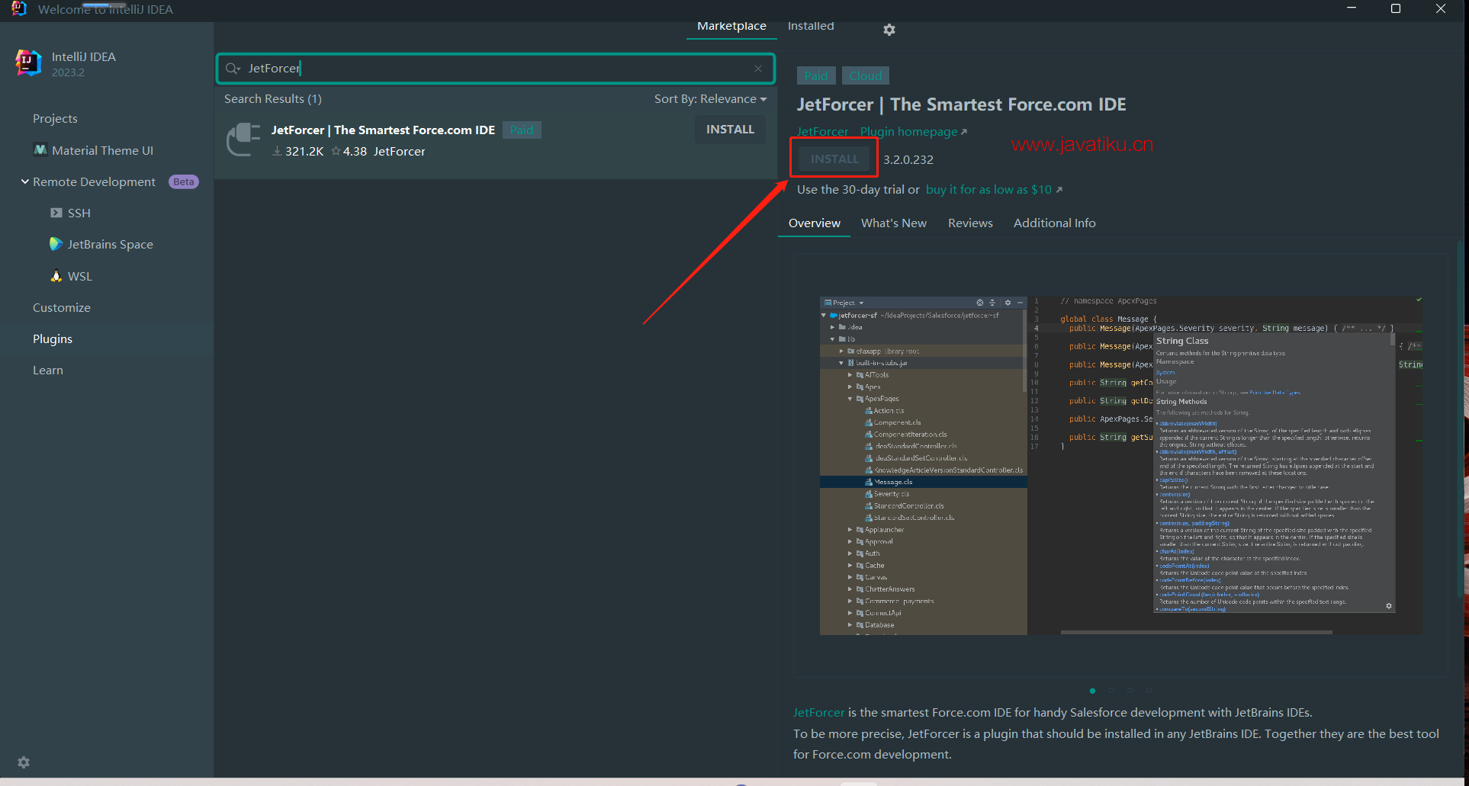The height and width of the screenshot is (786, 1469).
Task: Select the third screenshot carousel dot
Action: [x=1130, y=691]
